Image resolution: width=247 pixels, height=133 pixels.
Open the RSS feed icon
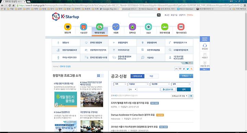coord(191,69)
